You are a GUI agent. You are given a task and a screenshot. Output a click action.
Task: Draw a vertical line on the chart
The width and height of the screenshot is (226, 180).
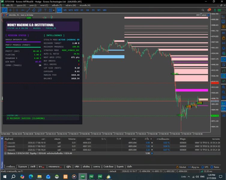pyautogui.click(x=17, y=10)
